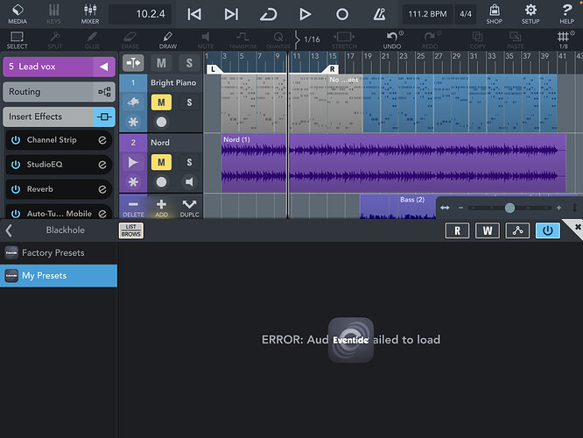Record-arm the Bright Piano track
Screen dimensions: 583x438
click(161, 122)
